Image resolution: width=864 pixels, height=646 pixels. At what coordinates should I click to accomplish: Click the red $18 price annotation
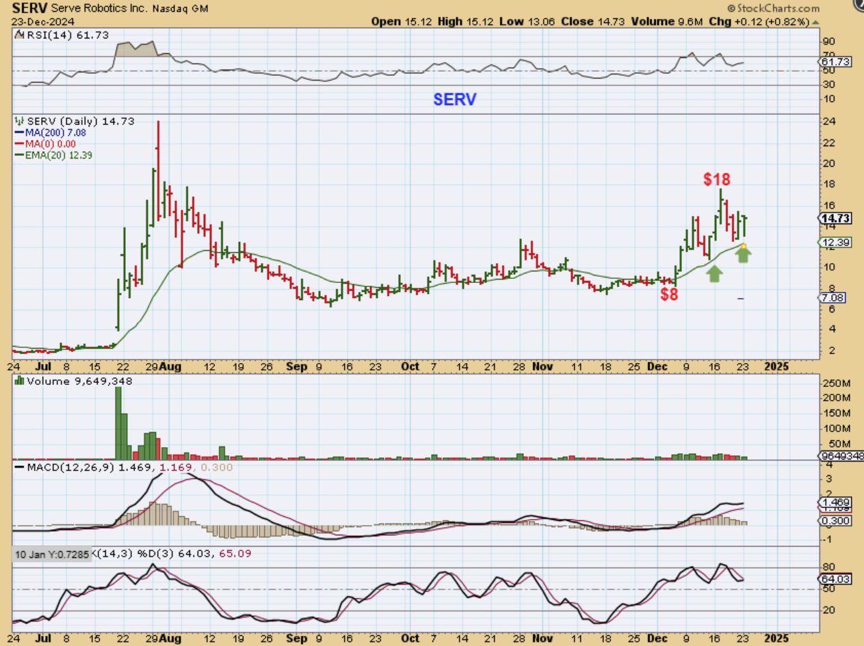(717, 180)
